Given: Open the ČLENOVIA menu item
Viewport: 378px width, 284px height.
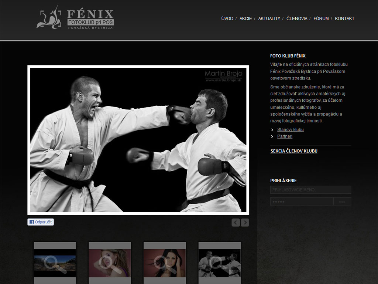Looking at the screenshot, I should [297, 18].
